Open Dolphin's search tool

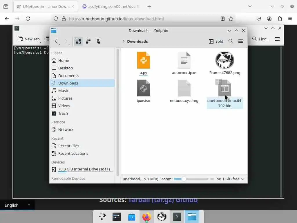[x=231, y=41]
